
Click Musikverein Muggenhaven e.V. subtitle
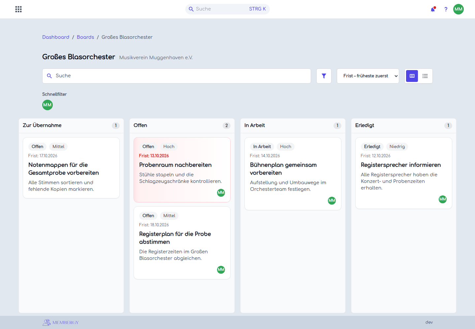pos(156,58)
